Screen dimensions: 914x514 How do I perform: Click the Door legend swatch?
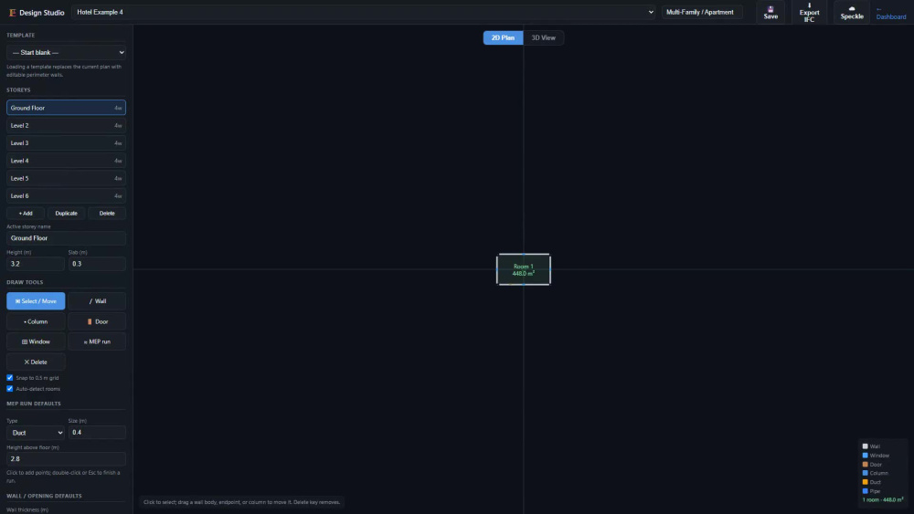(865, 465)
